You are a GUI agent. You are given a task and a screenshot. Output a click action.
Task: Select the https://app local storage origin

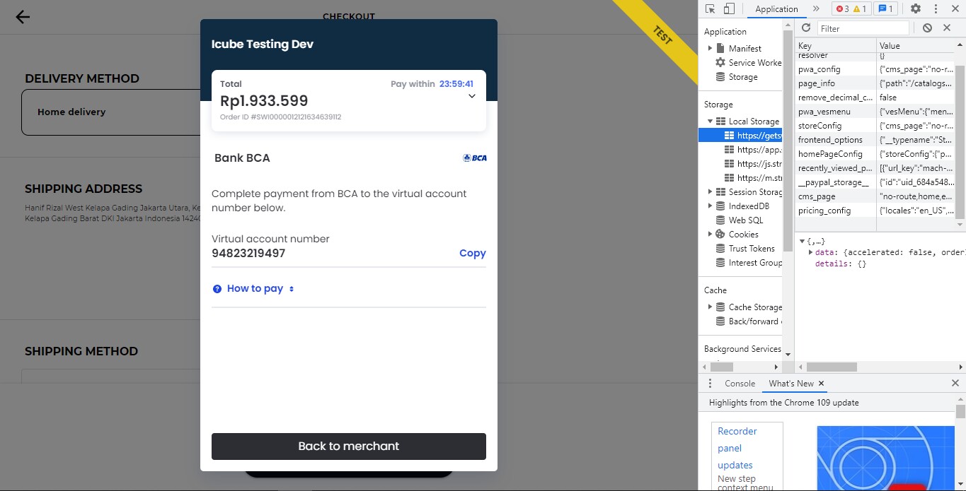tap(752, 150)
